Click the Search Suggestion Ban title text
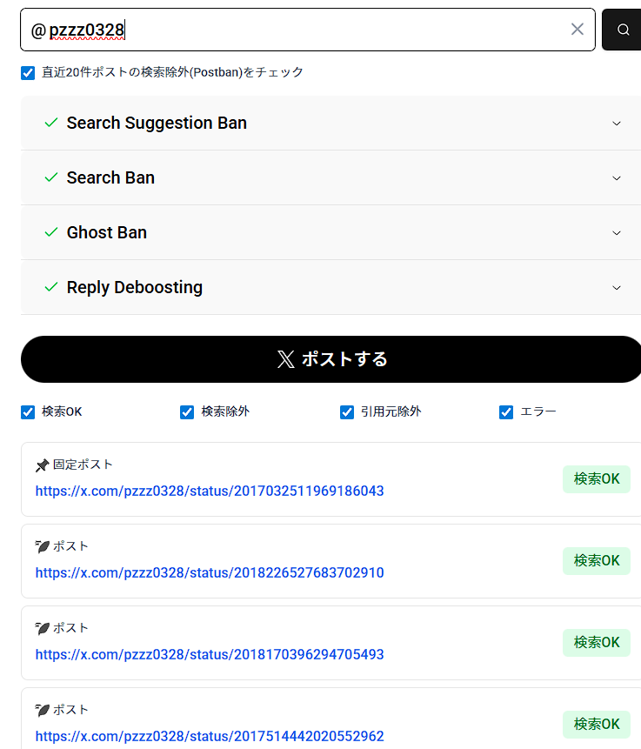The height and width of the screenshot is (749, 641). click(157, 124)
